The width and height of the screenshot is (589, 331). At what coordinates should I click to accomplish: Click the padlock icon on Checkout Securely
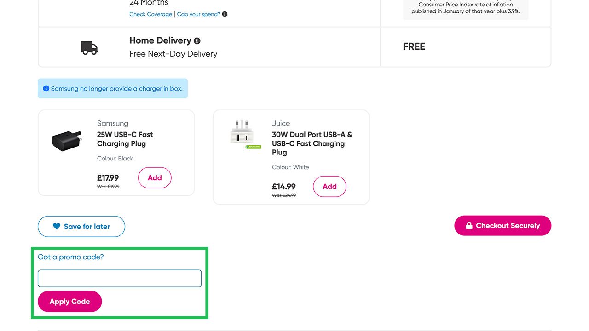point(469,225)
